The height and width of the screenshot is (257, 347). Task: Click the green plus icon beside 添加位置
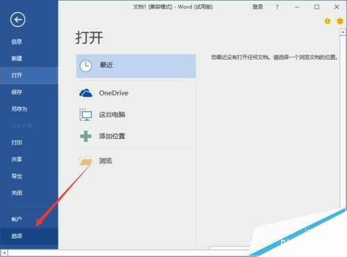point(85,136)
